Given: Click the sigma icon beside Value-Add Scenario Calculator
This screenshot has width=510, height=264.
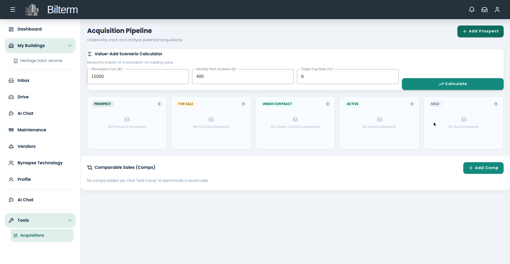Looking at the screenshot, I should tap(90, 54).
